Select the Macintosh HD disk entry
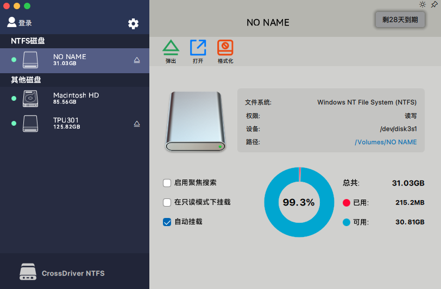Viewport: 441px width, 289px height. coord(75,98)
